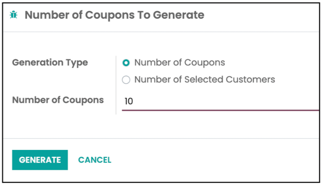Viewport: 325px width, 186px height.
Task: Select the Number of Selected Customers radio button
Action: point(126,80)
